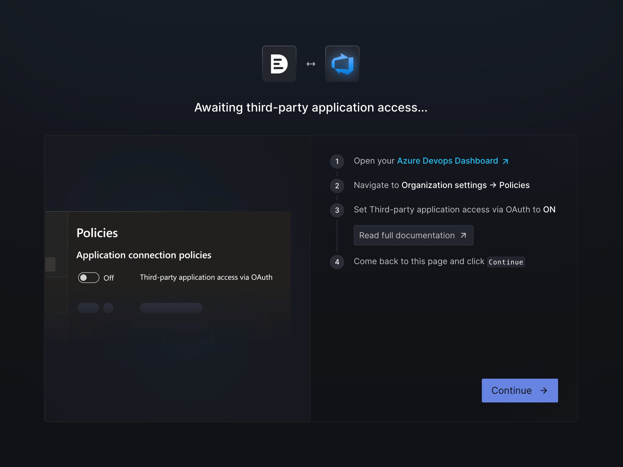Click the step 2 number badge
The width and height of the screenshot is (623, 467).
337,186
